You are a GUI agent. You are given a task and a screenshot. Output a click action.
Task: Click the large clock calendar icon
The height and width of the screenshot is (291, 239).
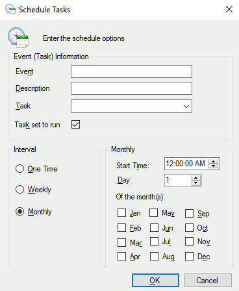click(x=18, y=38)
